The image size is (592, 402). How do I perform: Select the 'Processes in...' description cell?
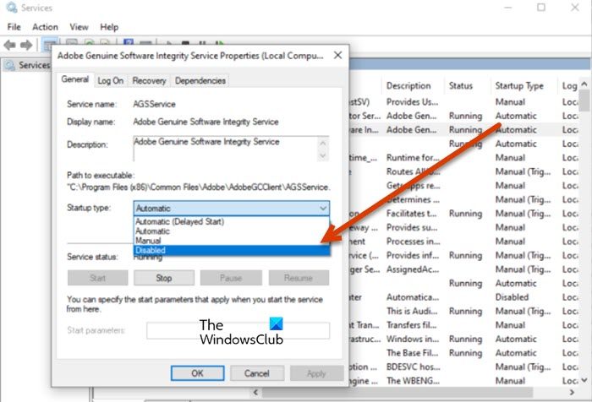[x=413, y=242]
